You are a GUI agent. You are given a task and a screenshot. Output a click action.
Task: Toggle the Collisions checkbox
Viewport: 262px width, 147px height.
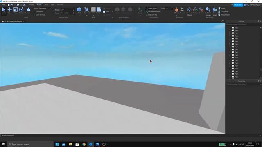point(34,12)
